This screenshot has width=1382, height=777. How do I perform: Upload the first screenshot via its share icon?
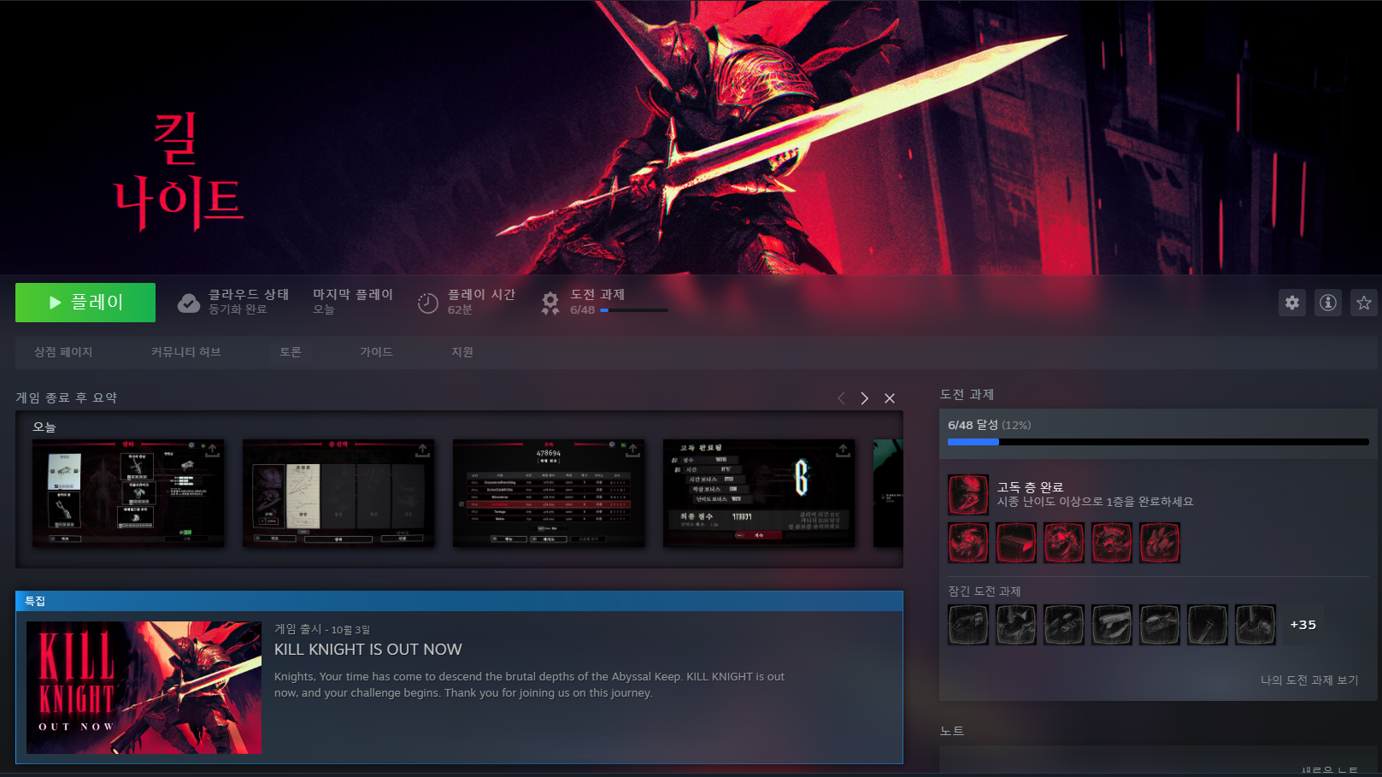coord(212,450)
